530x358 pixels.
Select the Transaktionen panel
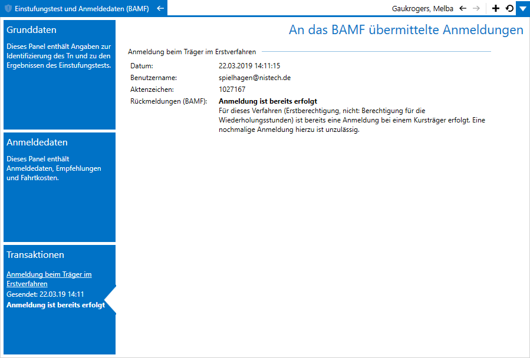pyautogui.click(x=60, y=300)
